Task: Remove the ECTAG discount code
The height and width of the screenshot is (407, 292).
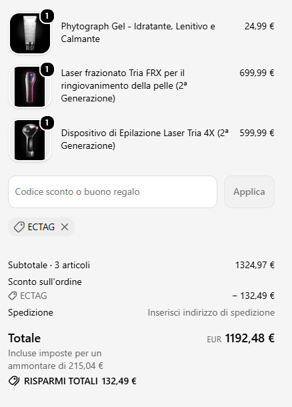Action: click(x=65, y=227)
